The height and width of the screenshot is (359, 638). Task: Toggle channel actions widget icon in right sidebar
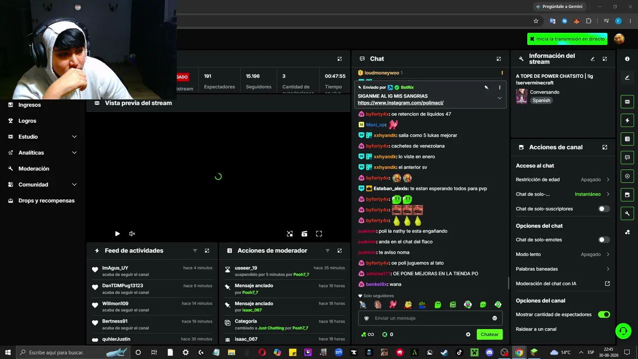[x=627, y=195]
